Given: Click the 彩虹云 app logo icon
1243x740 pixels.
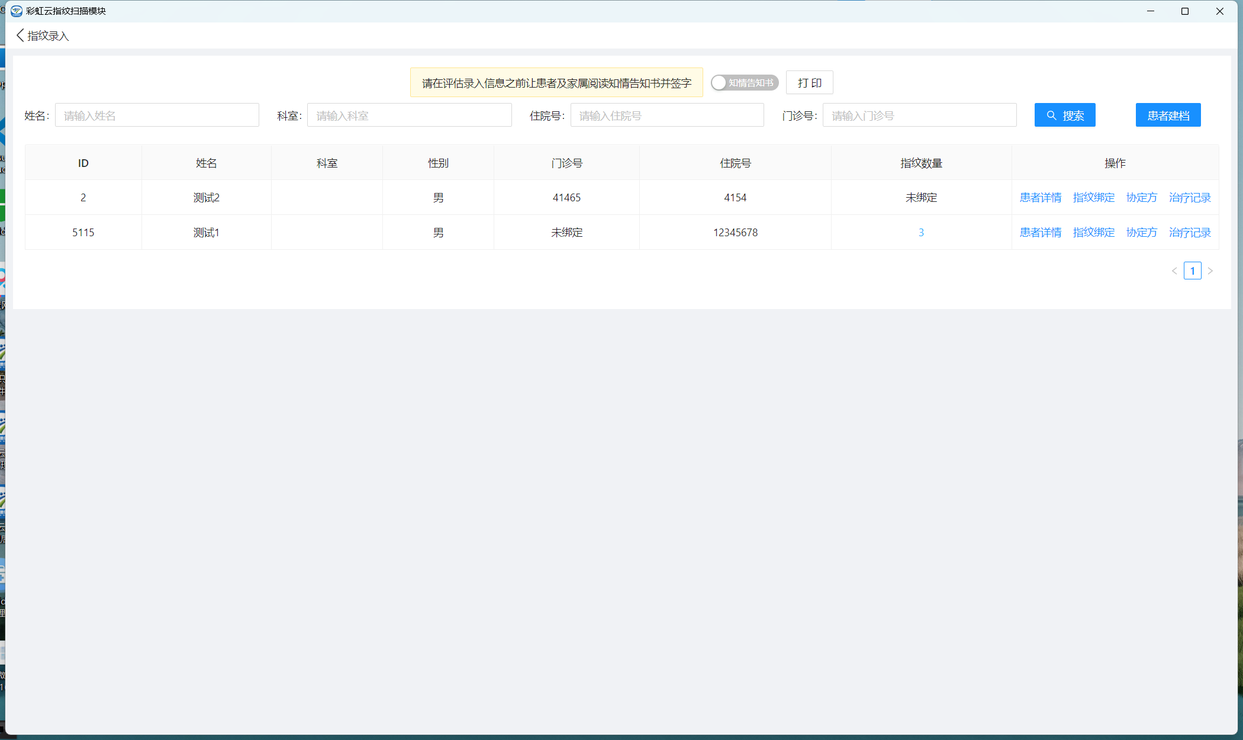Looking at the screenshot, I should click(x=17, y=11).
